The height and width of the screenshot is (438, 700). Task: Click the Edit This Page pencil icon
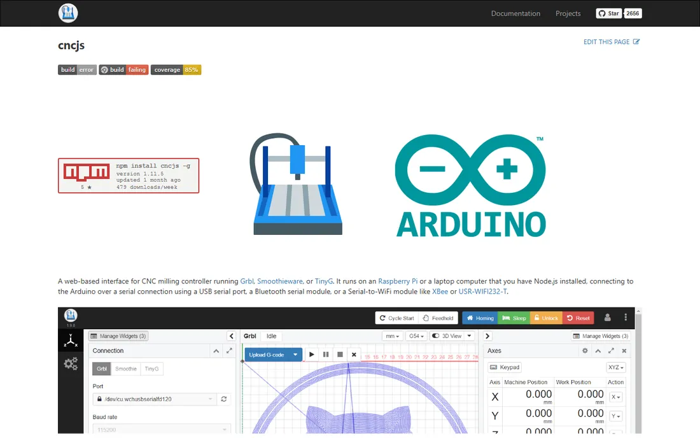tap(636, 41)
